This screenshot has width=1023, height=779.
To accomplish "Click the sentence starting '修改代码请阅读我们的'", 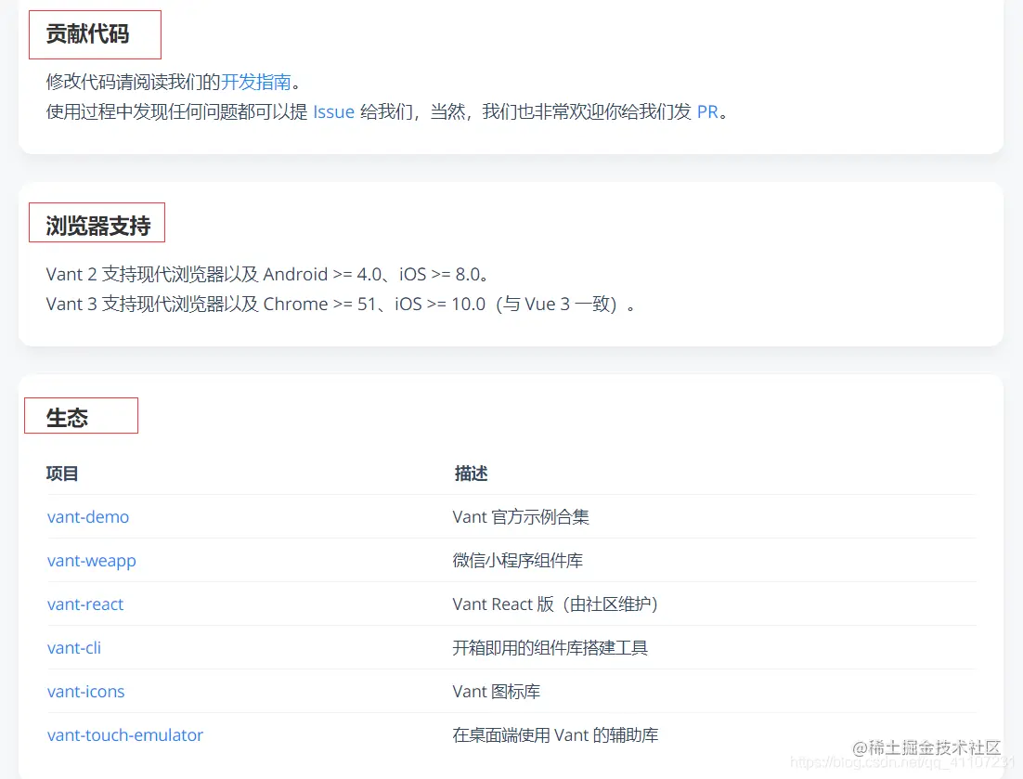I will [x=173, y=82].
